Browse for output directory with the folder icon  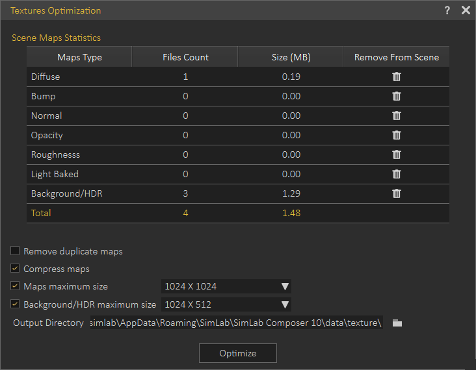[x=397, y=323]
